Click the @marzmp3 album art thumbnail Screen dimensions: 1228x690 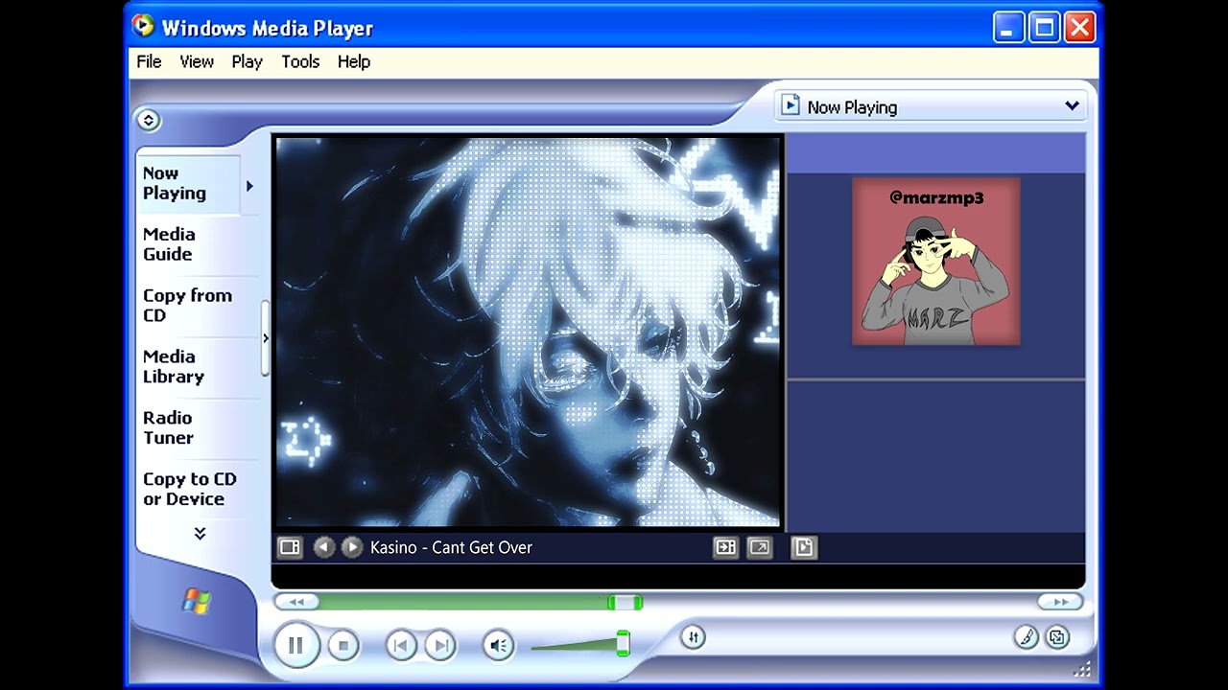coord(936,262)
